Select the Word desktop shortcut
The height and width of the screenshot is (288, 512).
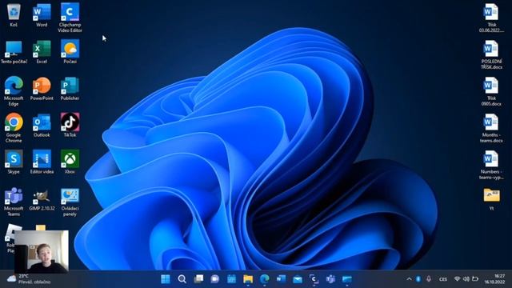pos(42,14)
